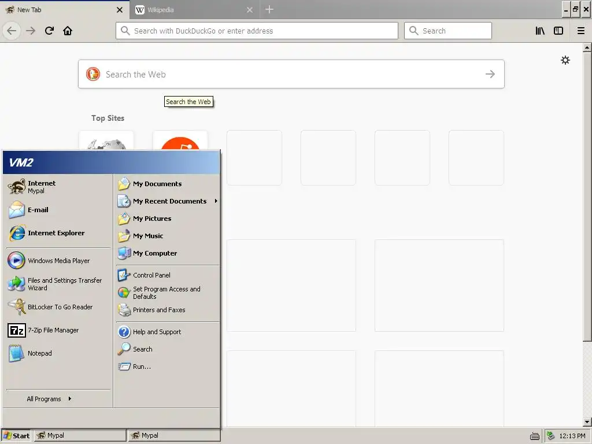This screenshot has width=592, height=444.
Task: Toggle the sidebar view icon
Action: point(558,31)
